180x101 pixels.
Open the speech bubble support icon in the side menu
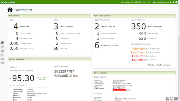(2, 63)
